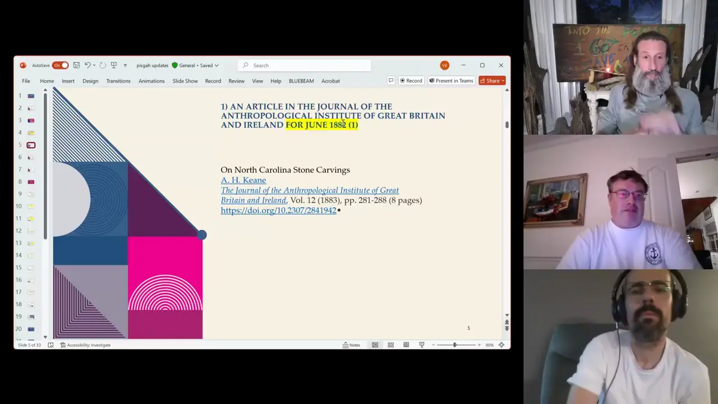
Task: Click the slide panel scroll-down arrow
Action: pyautogui.click(x=45, y=337)
